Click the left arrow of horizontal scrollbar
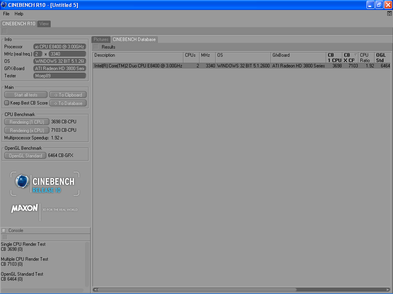The width and height of the screenshot is (393, 294). pyautogui.click(x=95, y=290)
